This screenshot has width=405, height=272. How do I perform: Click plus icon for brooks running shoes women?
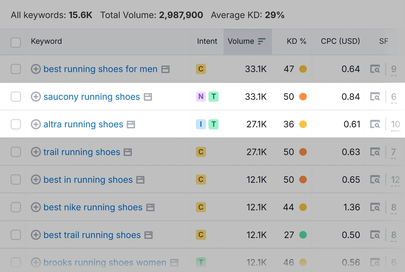point(35,262)
